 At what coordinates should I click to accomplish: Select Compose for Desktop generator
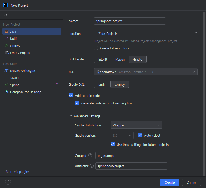(x=32, y=92)
